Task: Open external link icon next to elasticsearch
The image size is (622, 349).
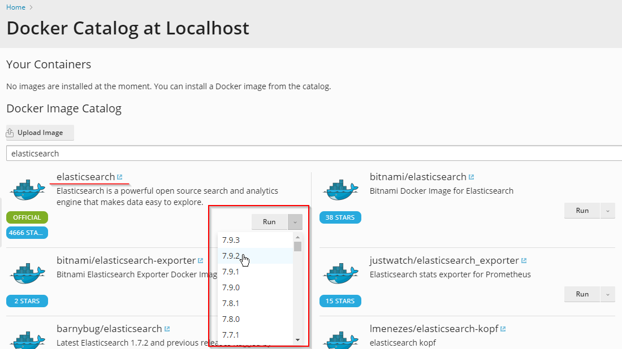Action: click(x=119, y=177)
